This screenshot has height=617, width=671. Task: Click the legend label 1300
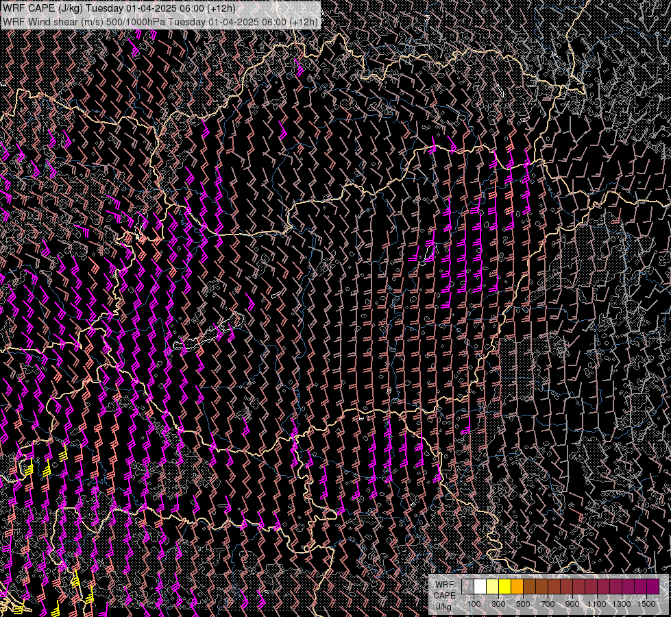pos(622,604)
